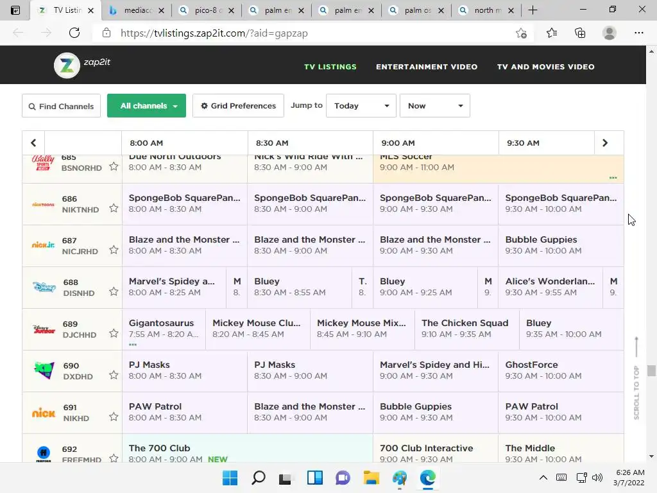Click the Disney Junior channel logo

click(44, 329)
